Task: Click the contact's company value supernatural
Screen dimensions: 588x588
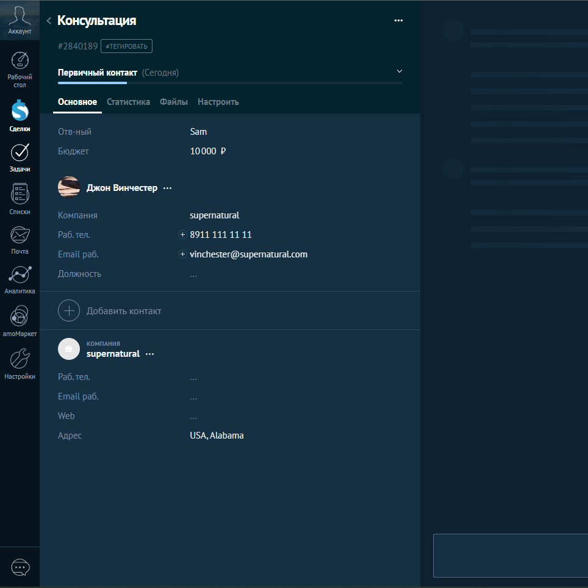Action: coord(215,215)
